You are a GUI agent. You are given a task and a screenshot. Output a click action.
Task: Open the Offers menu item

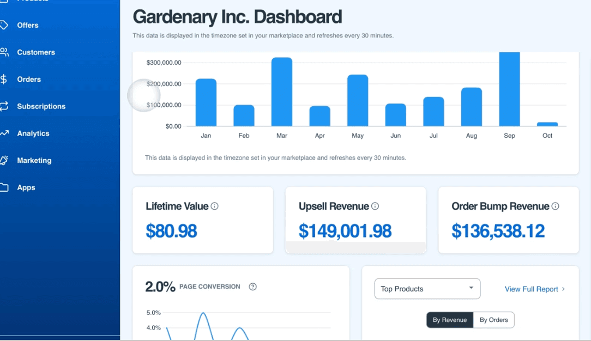pos(27,25)
